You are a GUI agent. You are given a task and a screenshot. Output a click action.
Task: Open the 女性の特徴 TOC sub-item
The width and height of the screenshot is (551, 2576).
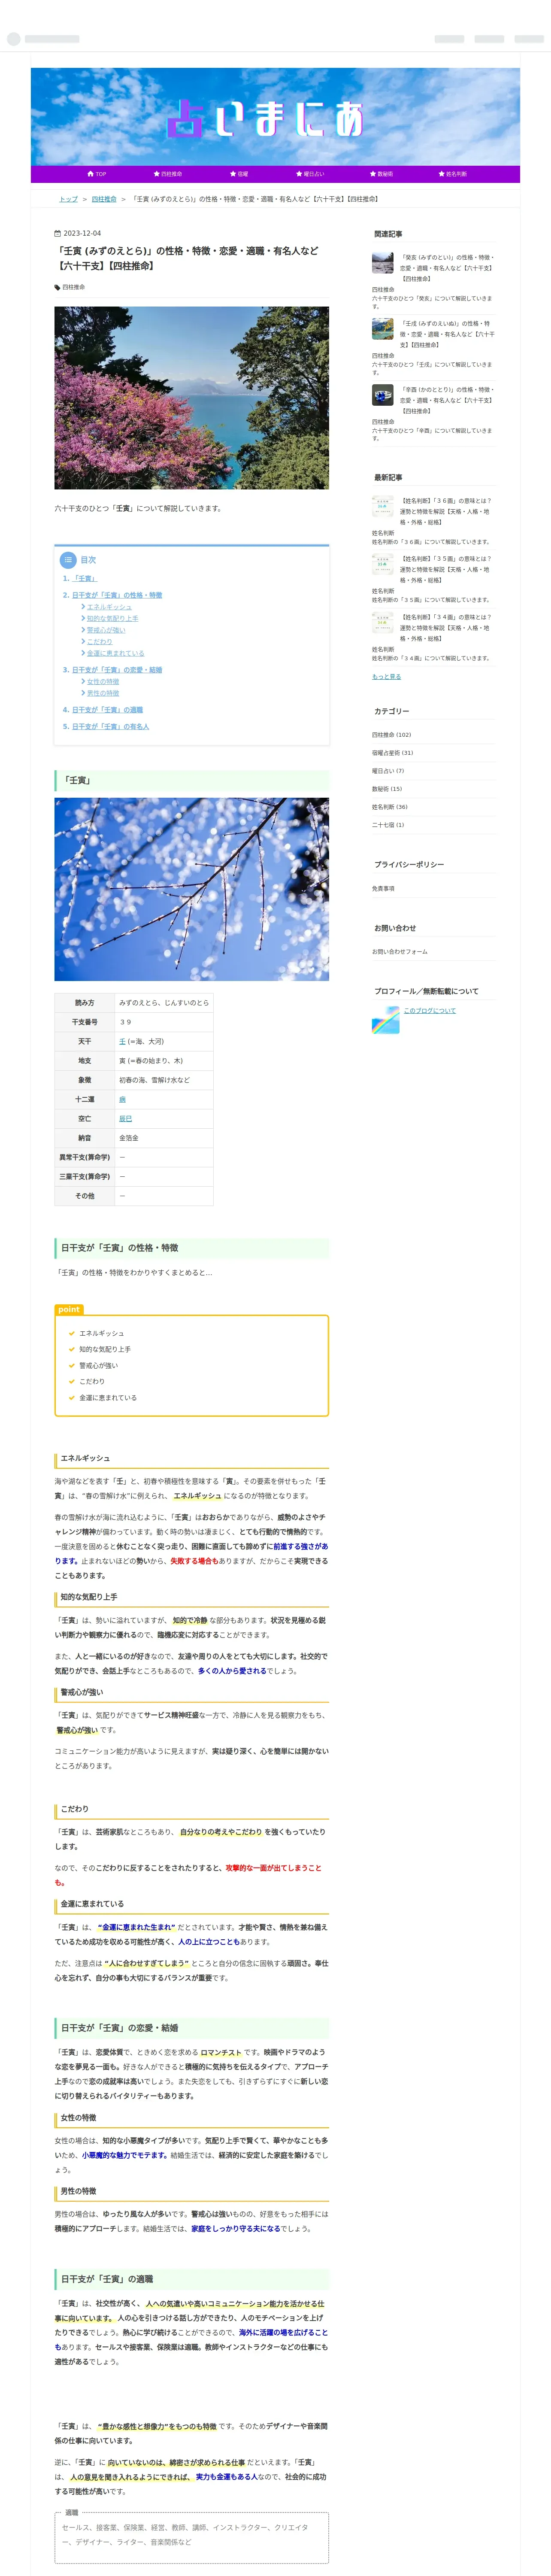(x=102, y=682)
